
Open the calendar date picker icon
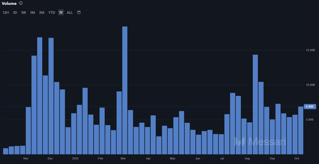pos(79,12)
